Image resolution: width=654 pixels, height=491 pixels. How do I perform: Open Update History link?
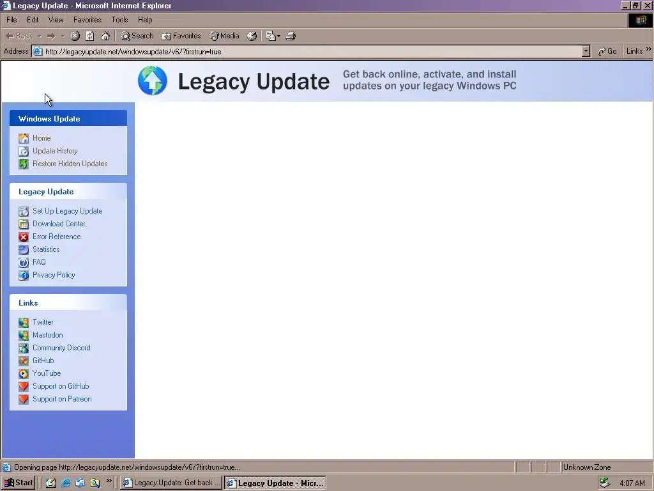[x=55, y=151]
